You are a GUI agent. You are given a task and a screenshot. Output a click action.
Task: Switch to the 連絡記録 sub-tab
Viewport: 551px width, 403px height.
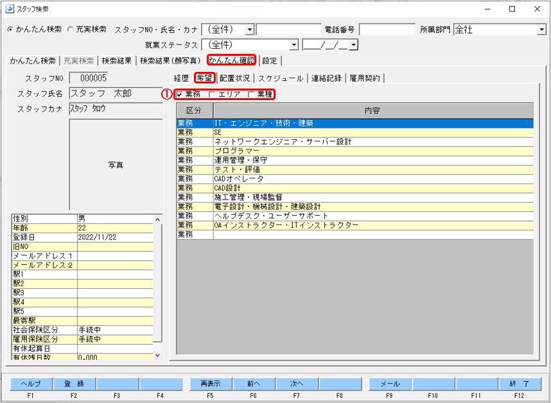[x=327, y=78]
